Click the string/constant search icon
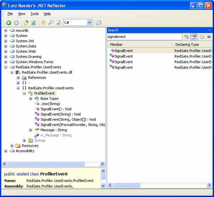This screenshot has height=197, width=214. pyautogui.click(x=202, y=37)
